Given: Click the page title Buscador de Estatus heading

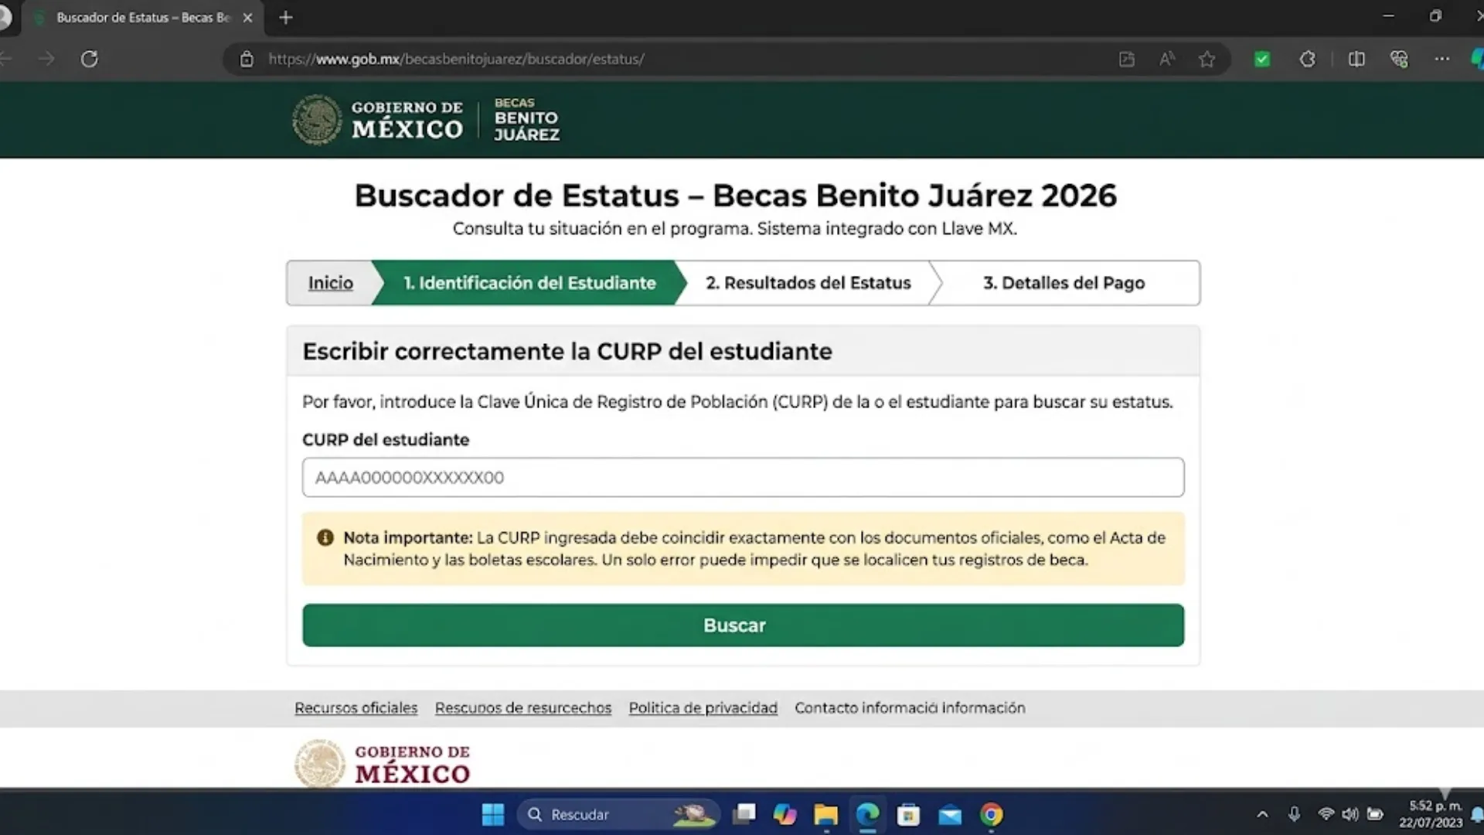Looking at the screenshot, I should click(x=736, y=196).
